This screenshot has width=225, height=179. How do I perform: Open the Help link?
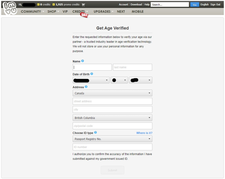click(x=147, y=5)
